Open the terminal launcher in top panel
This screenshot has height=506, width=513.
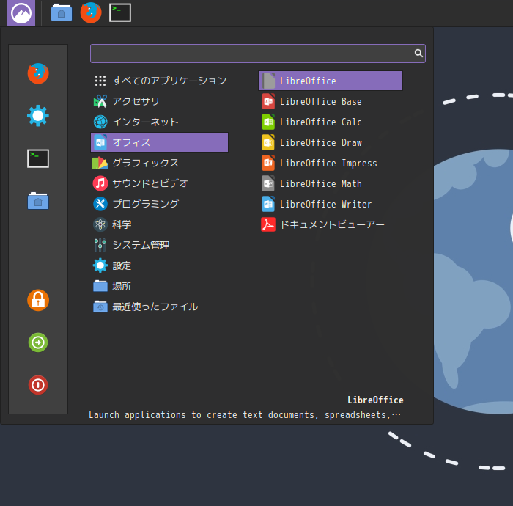pyautogui.click(x=120, y=12)
